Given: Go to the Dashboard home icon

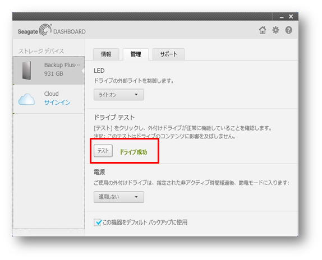Looking at the screenshot, I should [x=263, y=30].
